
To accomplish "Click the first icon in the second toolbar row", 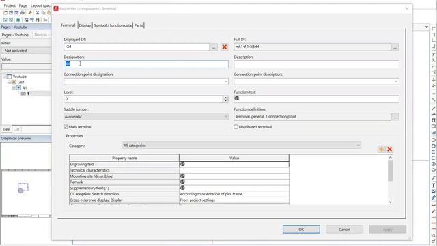I will coord(5,20).
